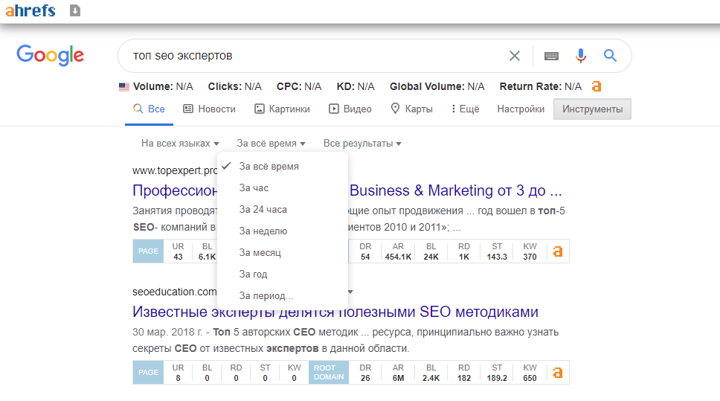Click the Ahrefs download export icon
Viewport: 720px width, 401px height.
pyautogui.click(x=75, y=10)
